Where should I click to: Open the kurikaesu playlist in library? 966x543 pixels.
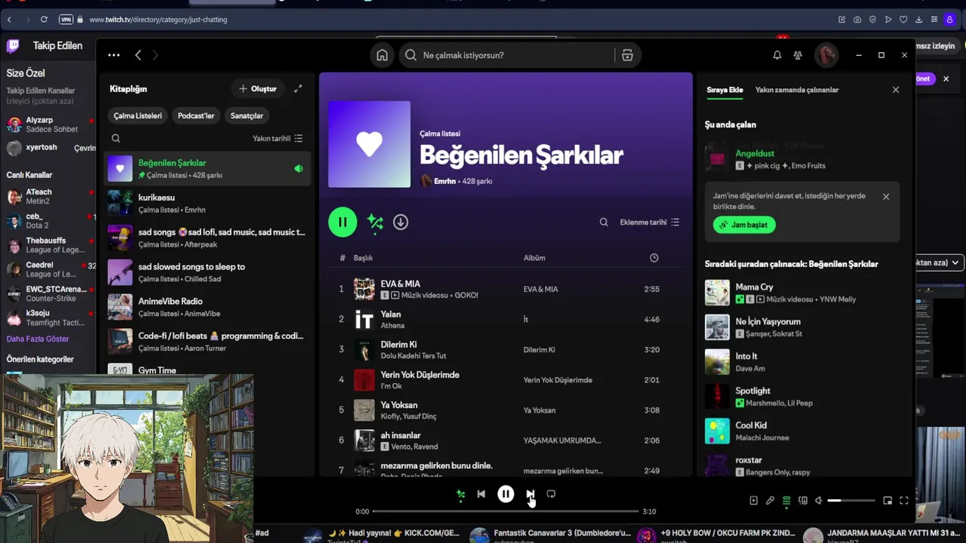pyautogui.click(x=208, y=204)
